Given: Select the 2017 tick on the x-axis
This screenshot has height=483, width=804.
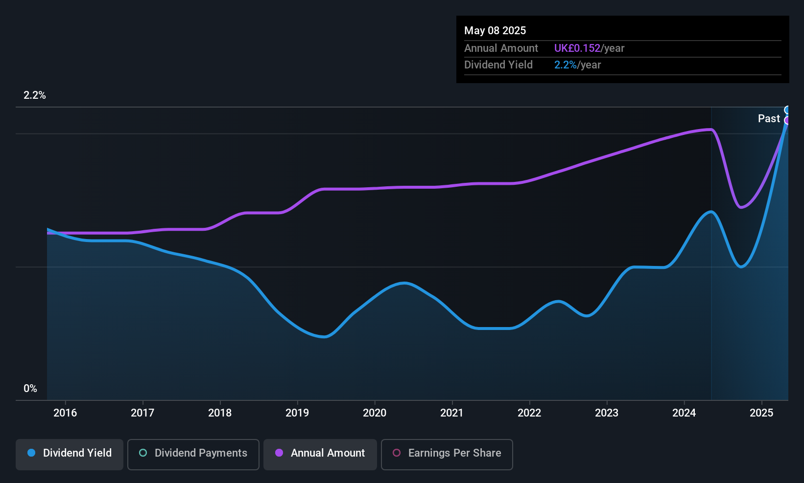Looking at the screenshot, I should click(142, 413).
